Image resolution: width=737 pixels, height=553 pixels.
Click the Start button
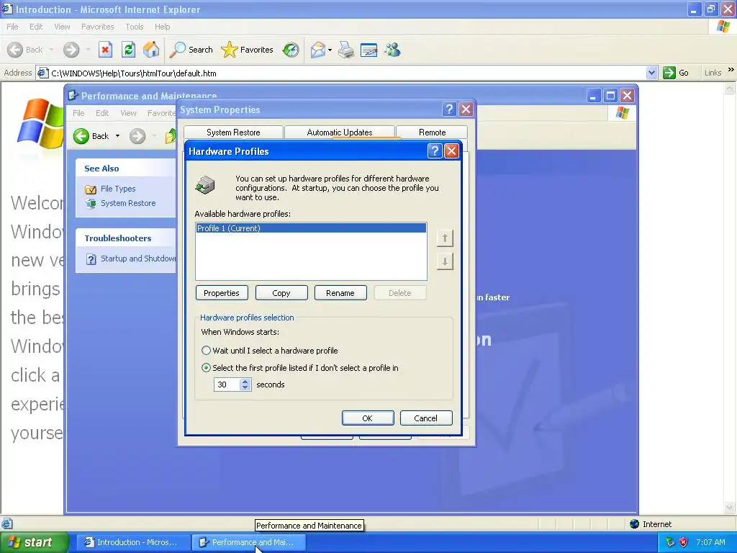(x=33, y=542)
